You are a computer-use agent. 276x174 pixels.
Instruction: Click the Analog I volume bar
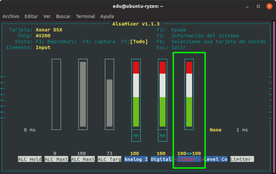(136, 94)
